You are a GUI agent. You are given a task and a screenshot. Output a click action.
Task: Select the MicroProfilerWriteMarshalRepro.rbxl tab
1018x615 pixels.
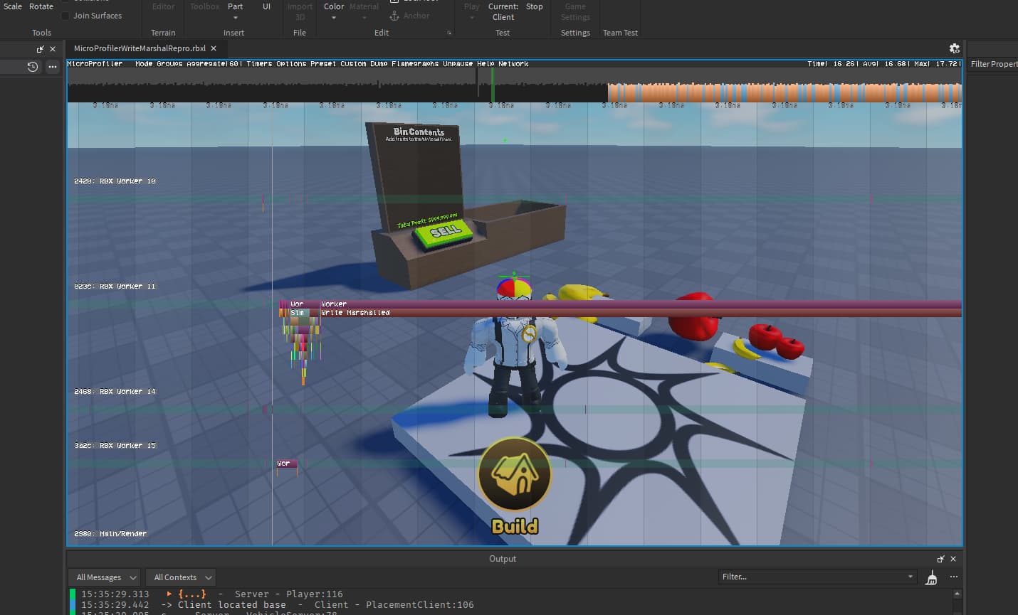tap(140, 48)
